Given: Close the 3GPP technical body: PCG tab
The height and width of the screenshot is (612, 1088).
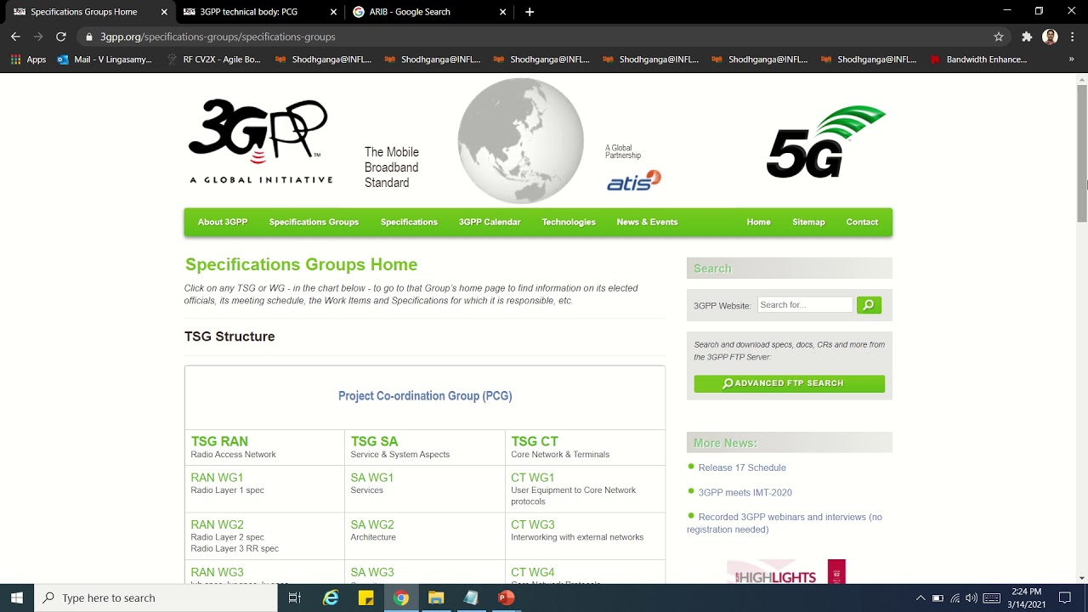Looking at the screenshot, I should [x=333, y=12].
